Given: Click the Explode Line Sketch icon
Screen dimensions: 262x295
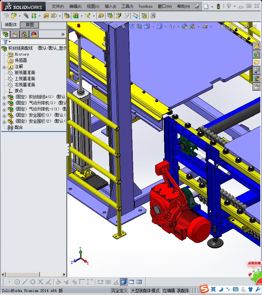Looking at the screenshot, I should pos(126,16).
